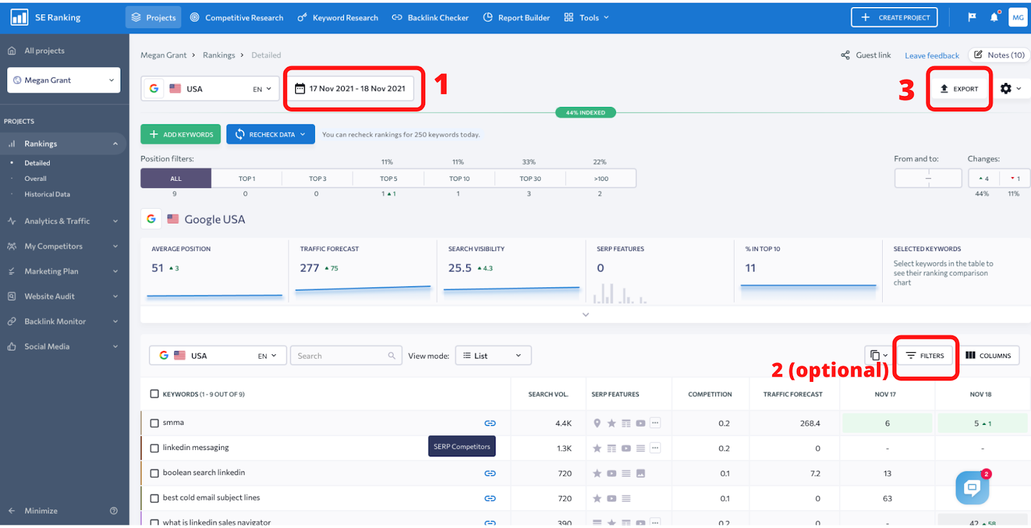This screenshot has height=528, width=1031.
Task: Click the link icon for boolean search linkedin
Action: point(490,473)
